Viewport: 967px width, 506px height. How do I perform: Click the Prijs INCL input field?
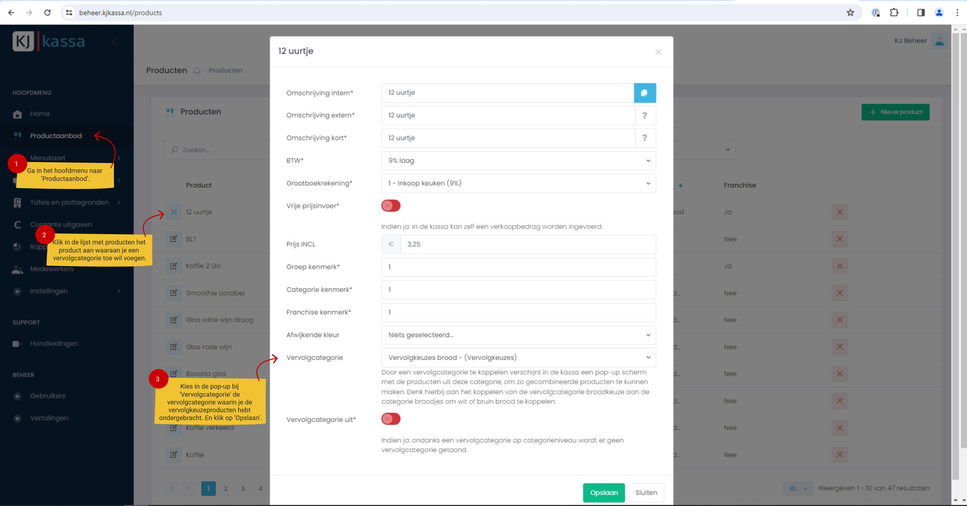pos(527,244)
